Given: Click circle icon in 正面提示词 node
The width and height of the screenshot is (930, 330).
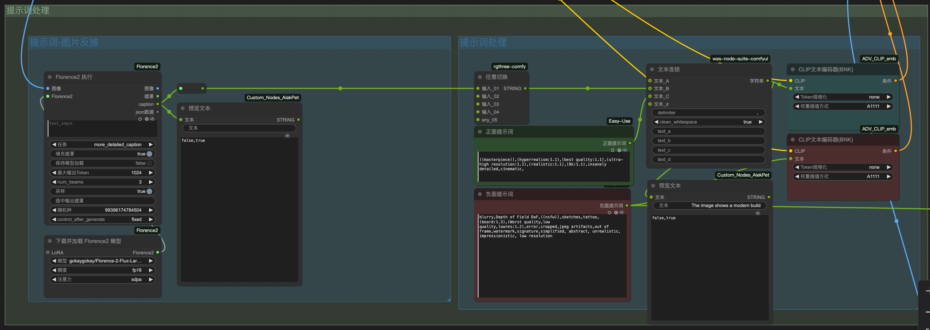Looking at the screenshot, I should point(613,150).
